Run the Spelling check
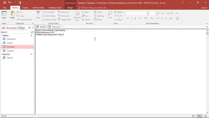This screenshot has width=209, height=118. pos(99,16)
